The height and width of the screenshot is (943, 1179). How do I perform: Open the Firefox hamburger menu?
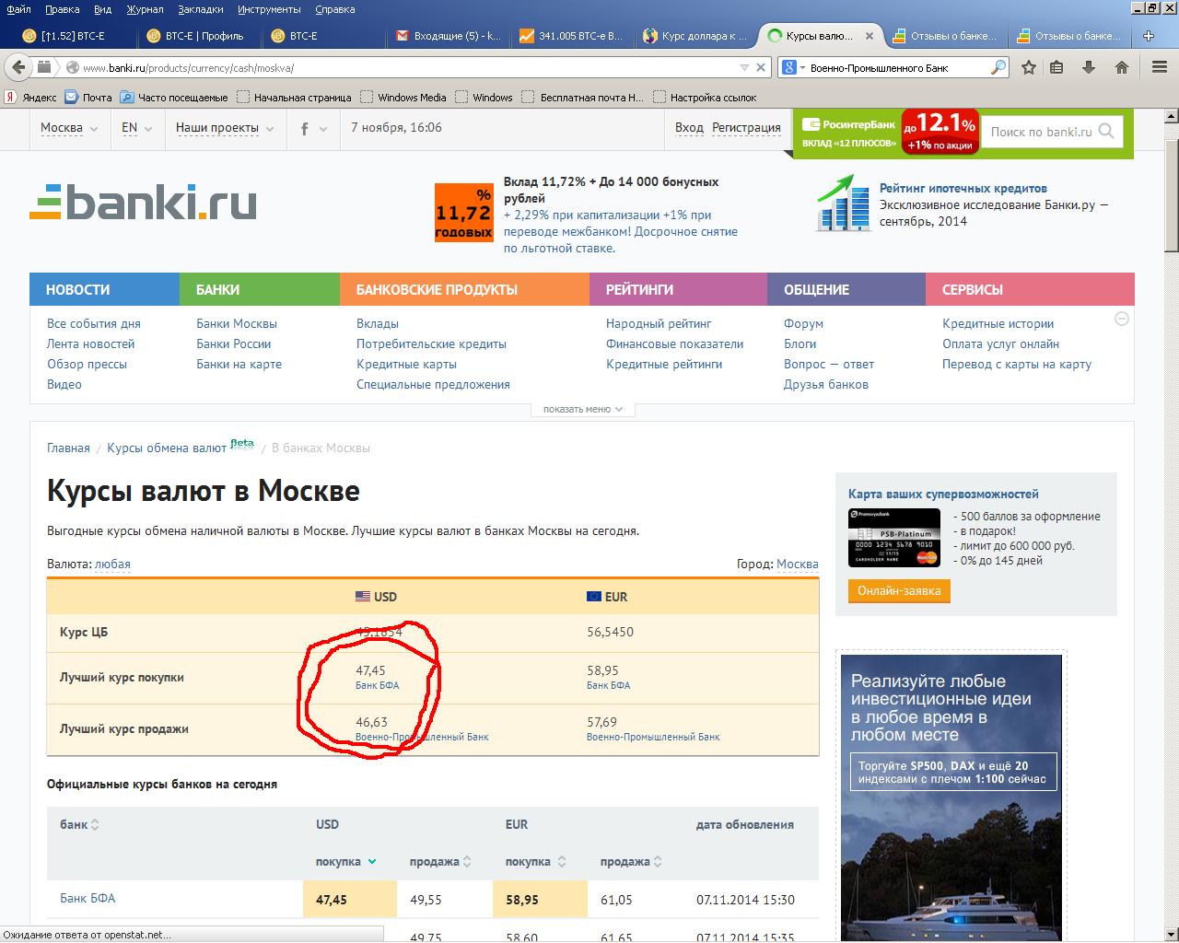click(x=1160, y=67)
